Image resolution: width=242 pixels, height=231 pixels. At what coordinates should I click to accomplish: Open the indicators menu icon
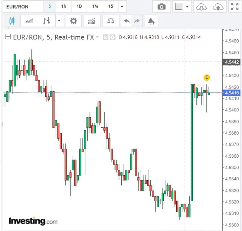tap(92, 21)
